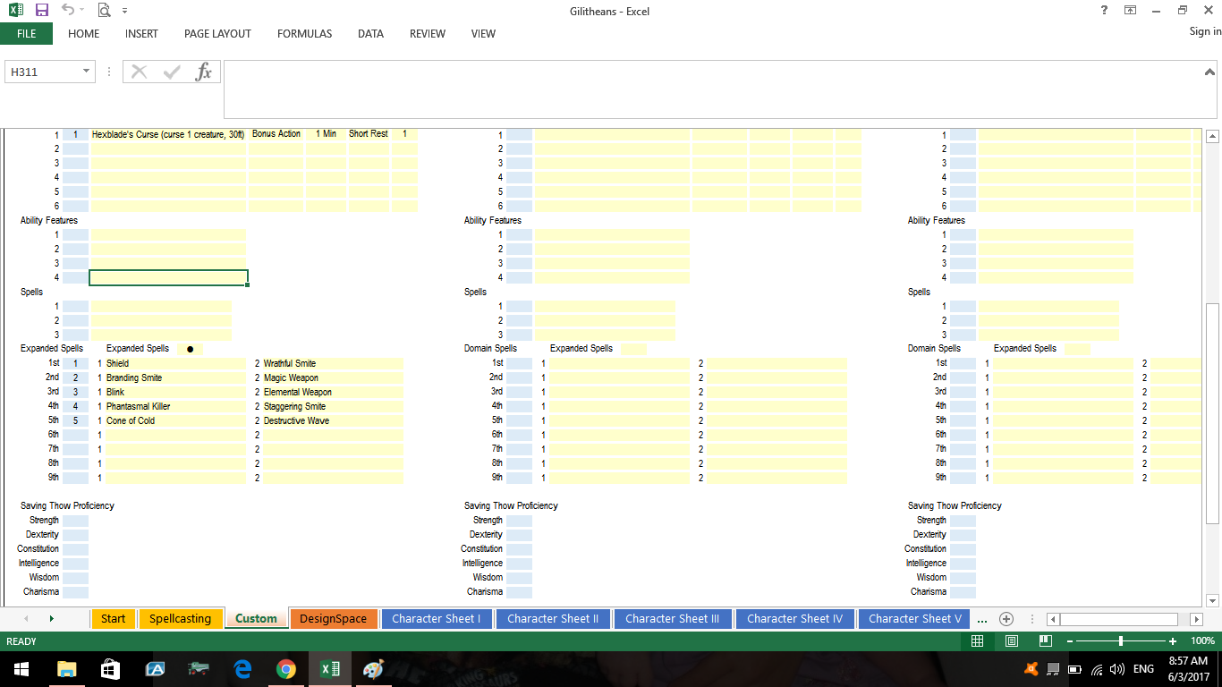Switch to the HOME ribbon tab
The width and height of the screenshot is (1222, 687).
[84, 34]
